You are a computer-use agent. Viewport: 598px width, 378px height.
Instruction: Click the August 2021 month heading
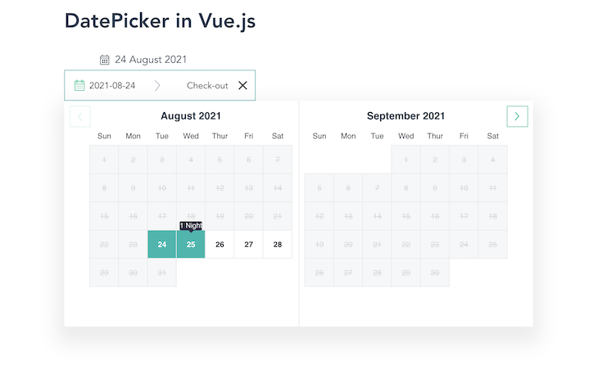tap(191, 116)
